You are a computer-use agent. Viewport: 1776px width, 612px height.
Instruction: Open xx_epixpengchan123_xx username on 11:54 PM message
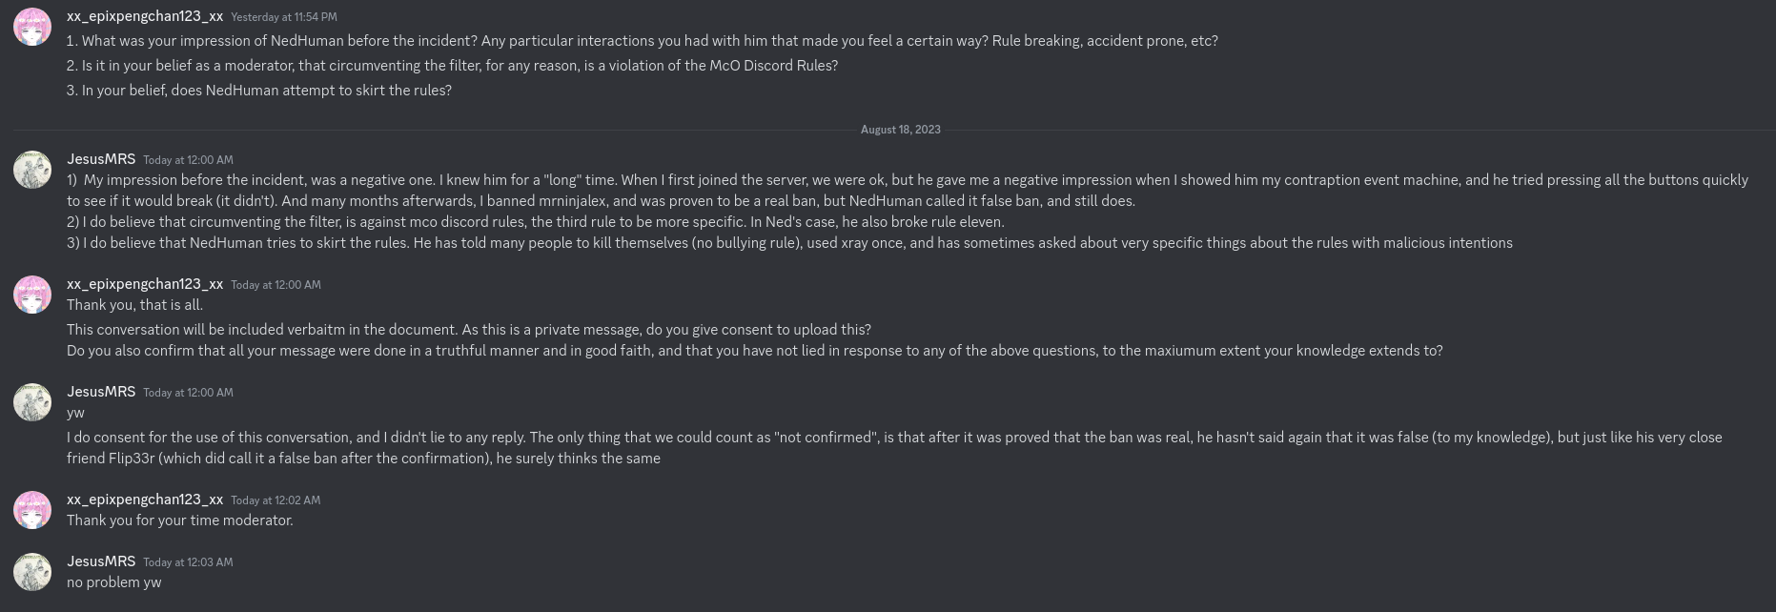[x=145, y=16]
